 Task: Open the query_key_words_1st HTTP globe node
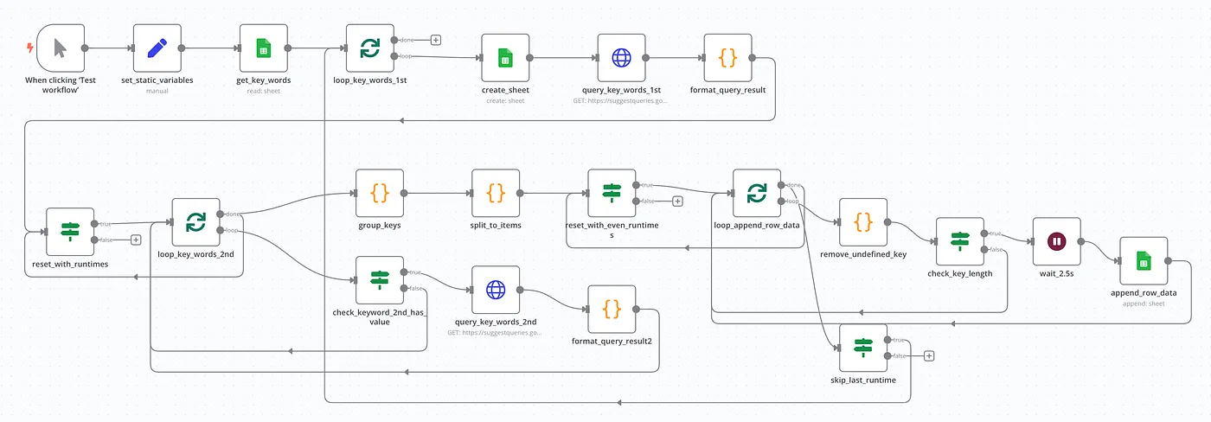coord(621,58)
